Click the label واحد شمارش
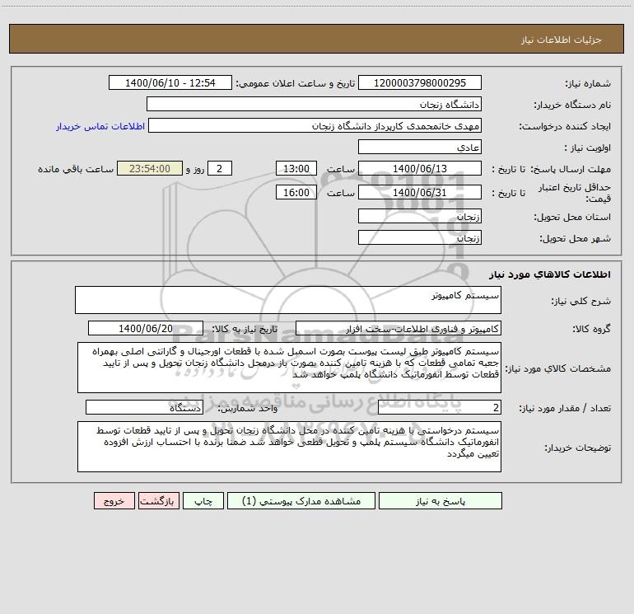634x614 pixels. tap(248, 409)
